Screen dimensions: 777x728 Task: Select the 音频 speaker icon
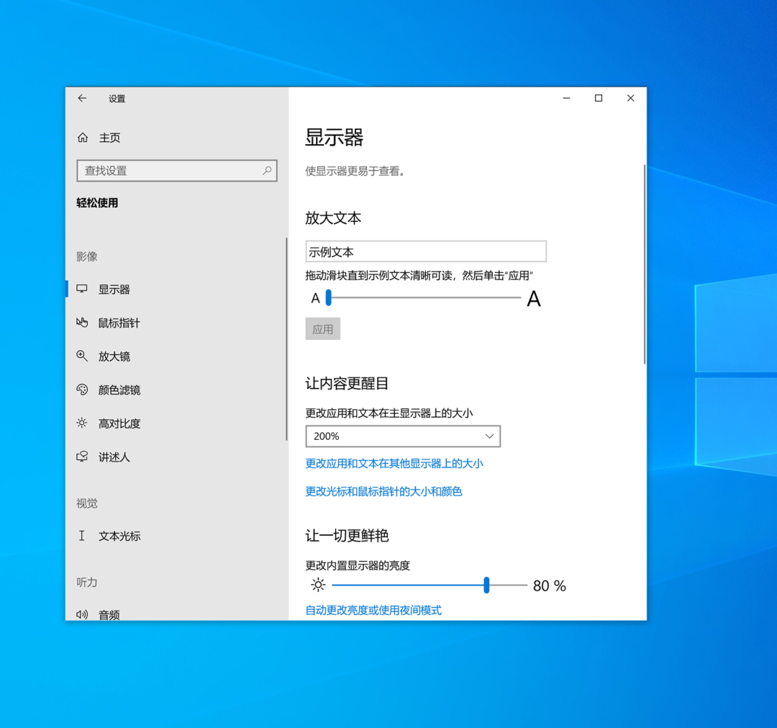(82, 615)
